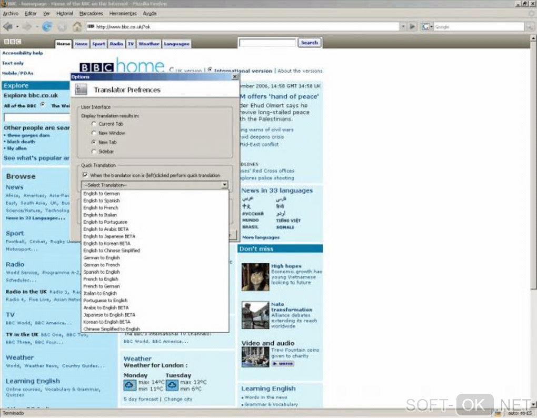Click the browser Back arrow button
537x418 pixels.
click(7, 26)
